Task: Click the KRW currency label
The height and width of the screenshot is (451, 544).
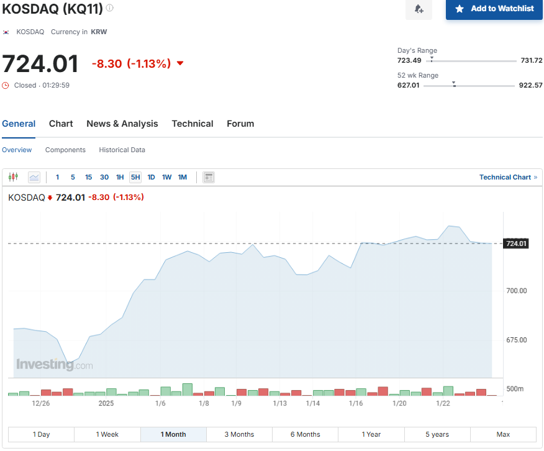Action: click(x=99, y=32)
